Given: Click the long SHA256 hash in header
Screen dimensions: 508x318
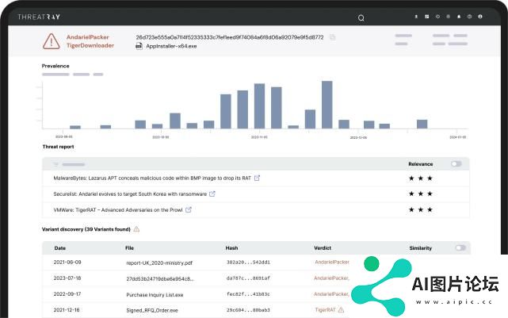Looking at the screenshot, I should (230, 37).
